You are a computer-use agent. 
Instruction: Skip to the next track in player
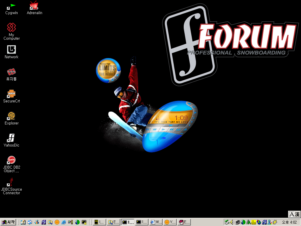coord(178,129)
